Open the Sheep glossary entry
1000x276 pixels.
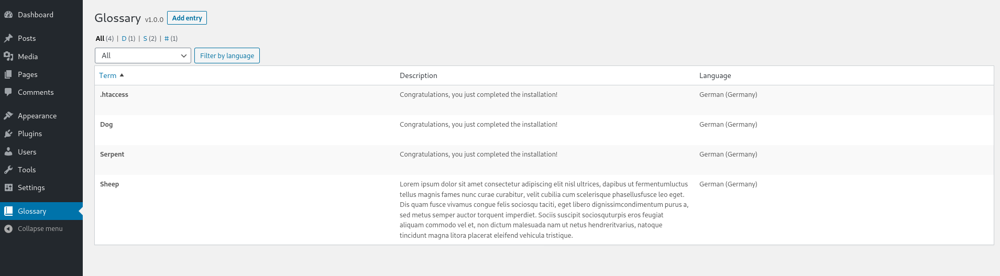(x=109, y=184)
